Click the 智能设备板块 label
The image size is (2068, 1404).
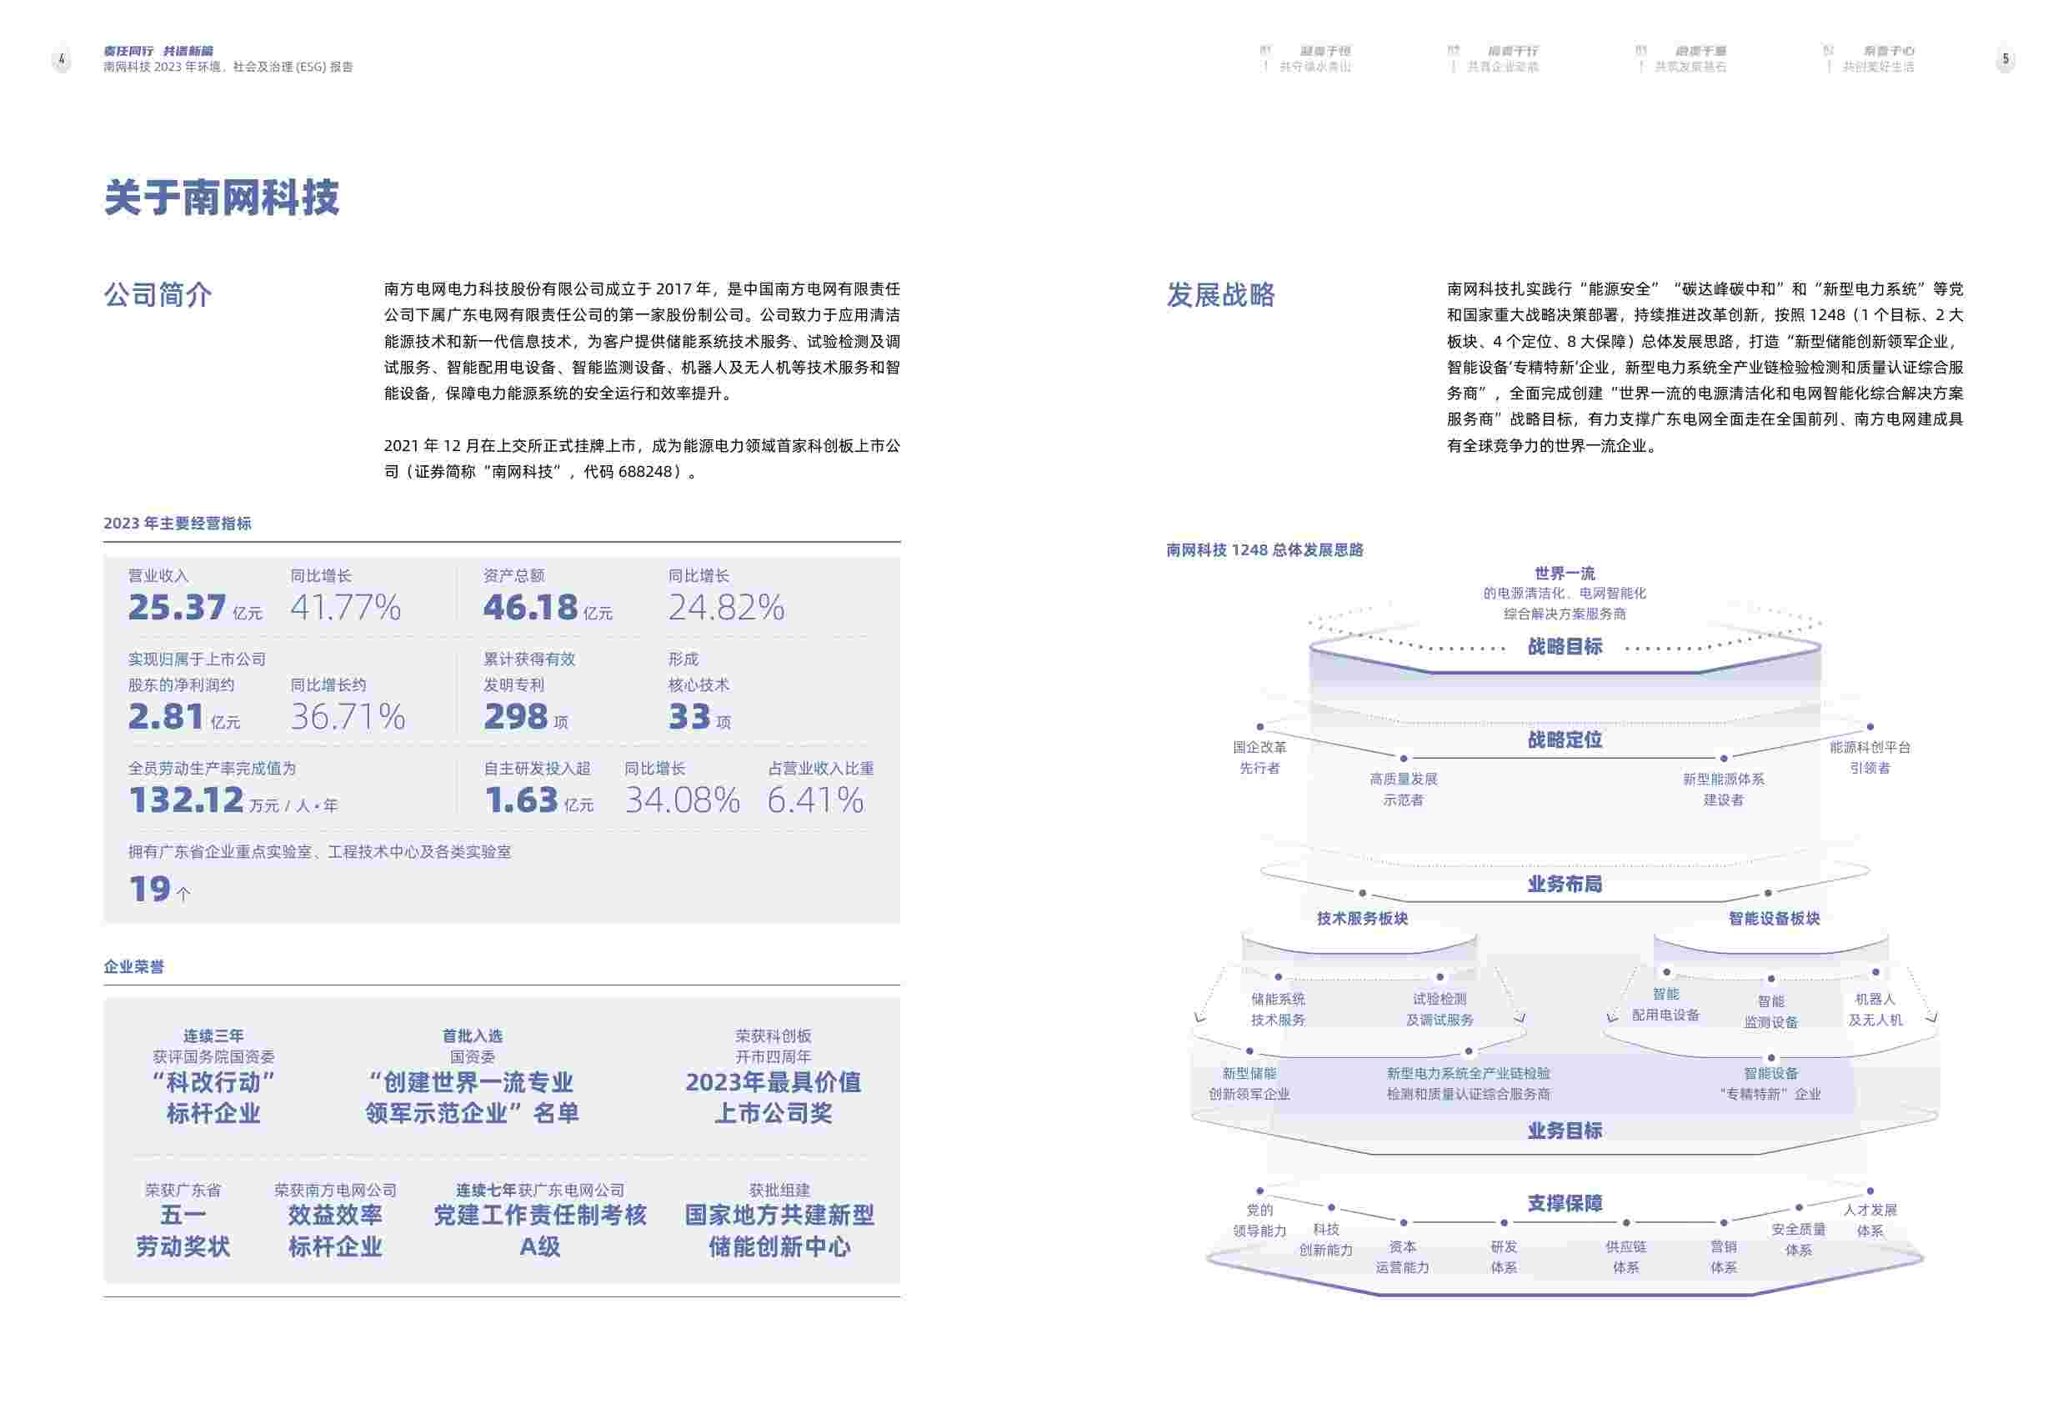pos(1774,919)
